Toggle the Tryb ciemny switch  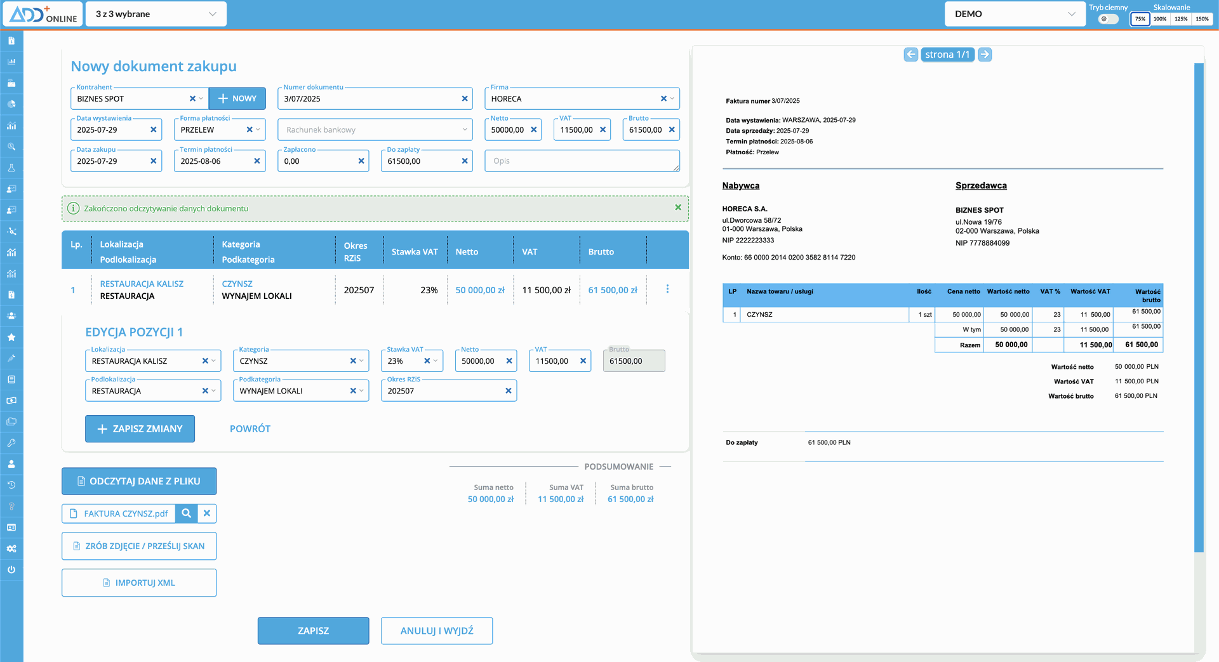[1108, 19]
